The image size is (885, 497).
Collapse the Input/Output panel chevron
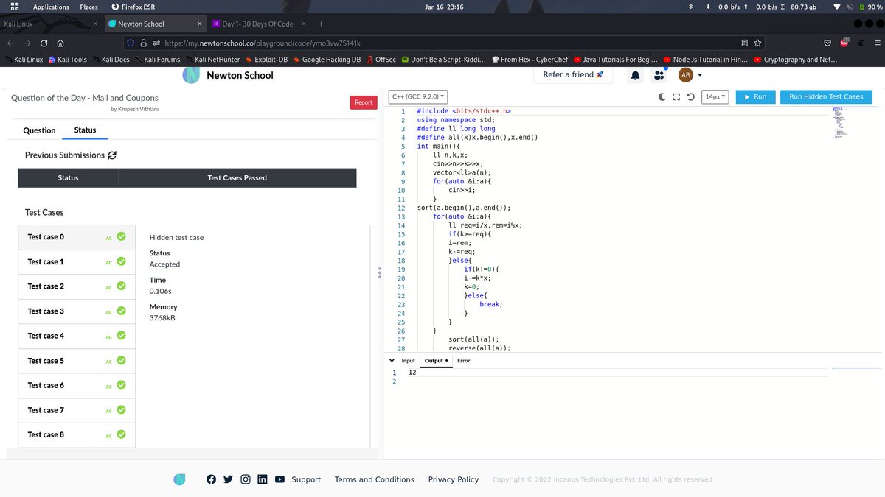point(392,361)
